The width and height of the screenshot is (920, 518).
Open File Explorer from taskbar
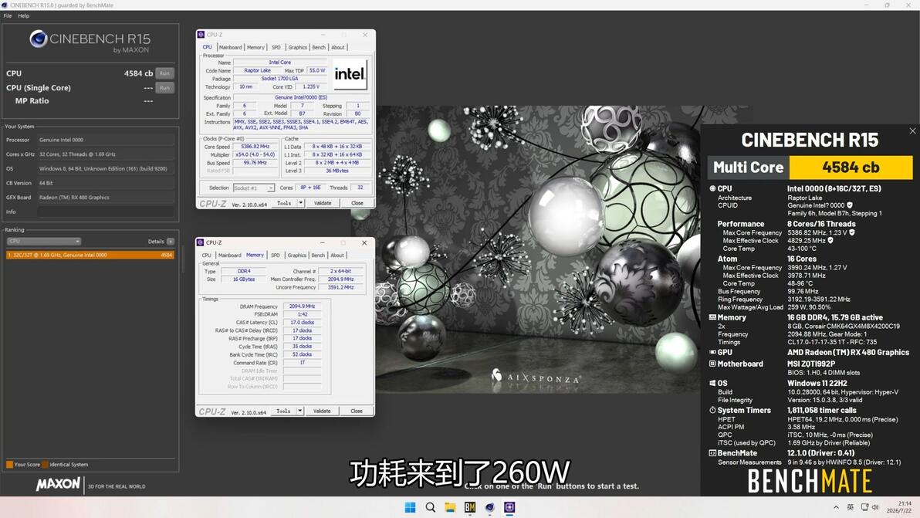tap(450, 507)
